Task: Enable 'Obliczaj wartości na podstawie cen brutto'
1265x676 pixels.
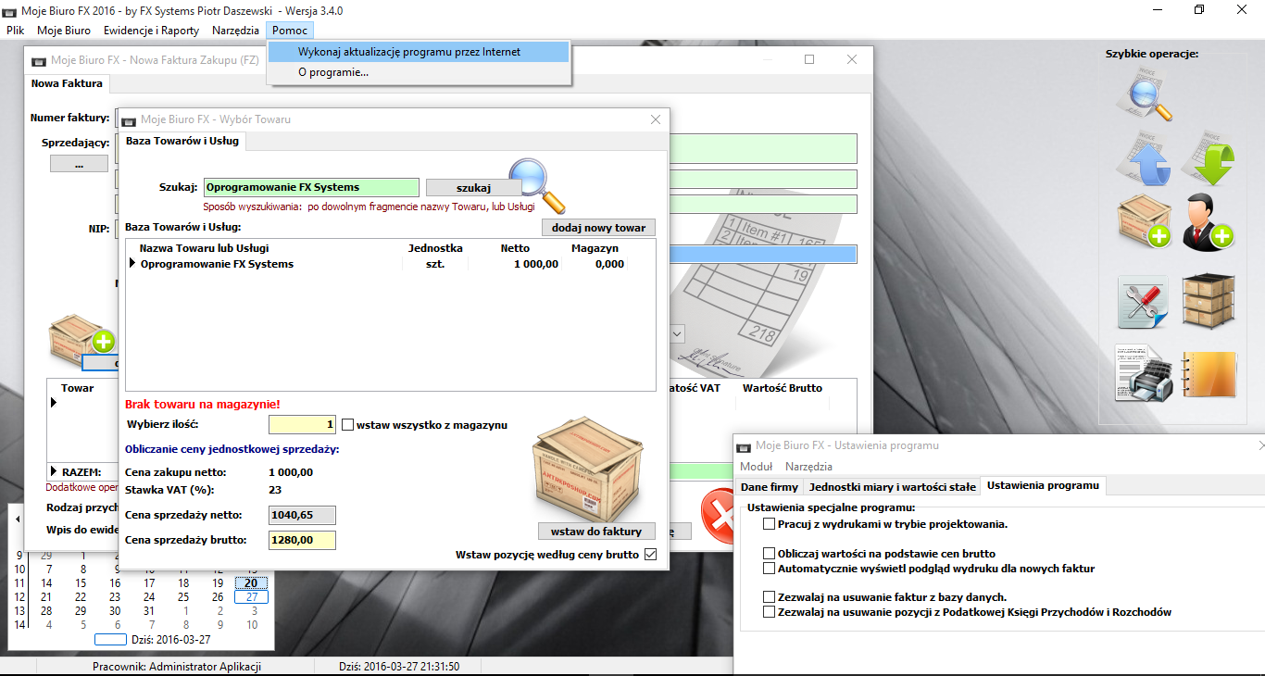Action: coord(769,554)
